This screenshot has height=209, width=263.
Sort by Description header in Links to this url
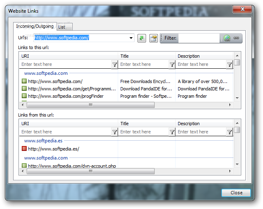tap(204, 56)
